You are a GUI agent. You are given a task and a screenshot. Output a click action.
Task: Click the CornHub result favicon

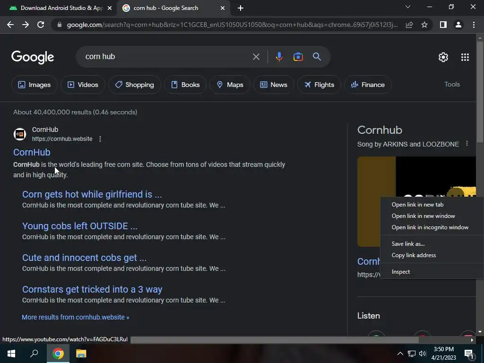click(20, 134)
